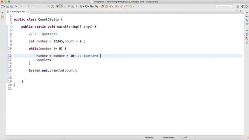
Task: Restore the left minimized view stack
Action: (x=2, y=12)
